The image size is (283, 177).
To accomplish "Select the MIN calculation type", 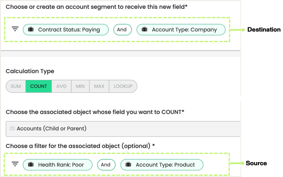I will point(80,86).
